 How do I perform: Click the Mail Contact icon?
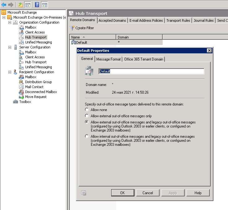pyautogui.click(x=21, y=87)
